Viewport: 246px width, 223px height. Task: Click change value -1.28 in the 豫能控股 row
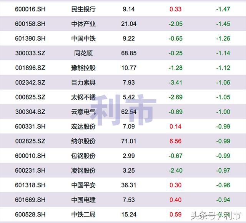(x=176, y=68)
